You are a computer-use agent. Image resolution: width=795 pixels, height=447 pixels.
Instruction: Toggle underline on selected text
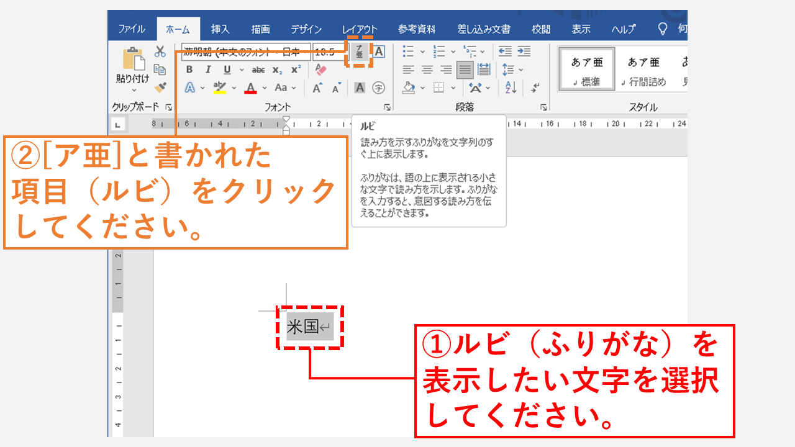[x=226, y=69]
